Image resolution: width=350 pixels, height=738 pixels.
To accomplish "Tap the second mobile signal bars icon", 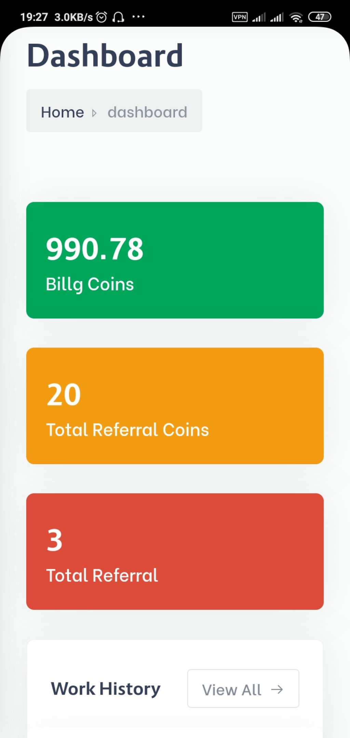I will click(x=277, y=17).
